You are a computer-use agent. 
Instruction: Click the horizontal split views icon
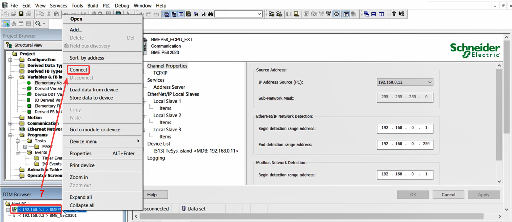29,24
